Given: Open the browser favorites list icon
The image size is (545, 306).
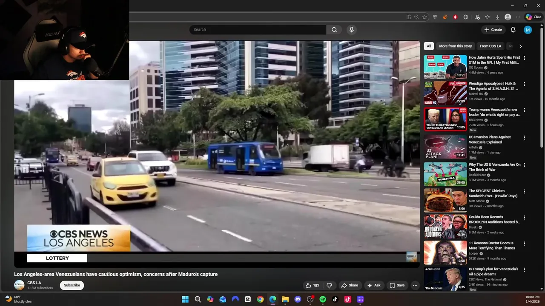Looking at the screenshot, I should (487, 17).
